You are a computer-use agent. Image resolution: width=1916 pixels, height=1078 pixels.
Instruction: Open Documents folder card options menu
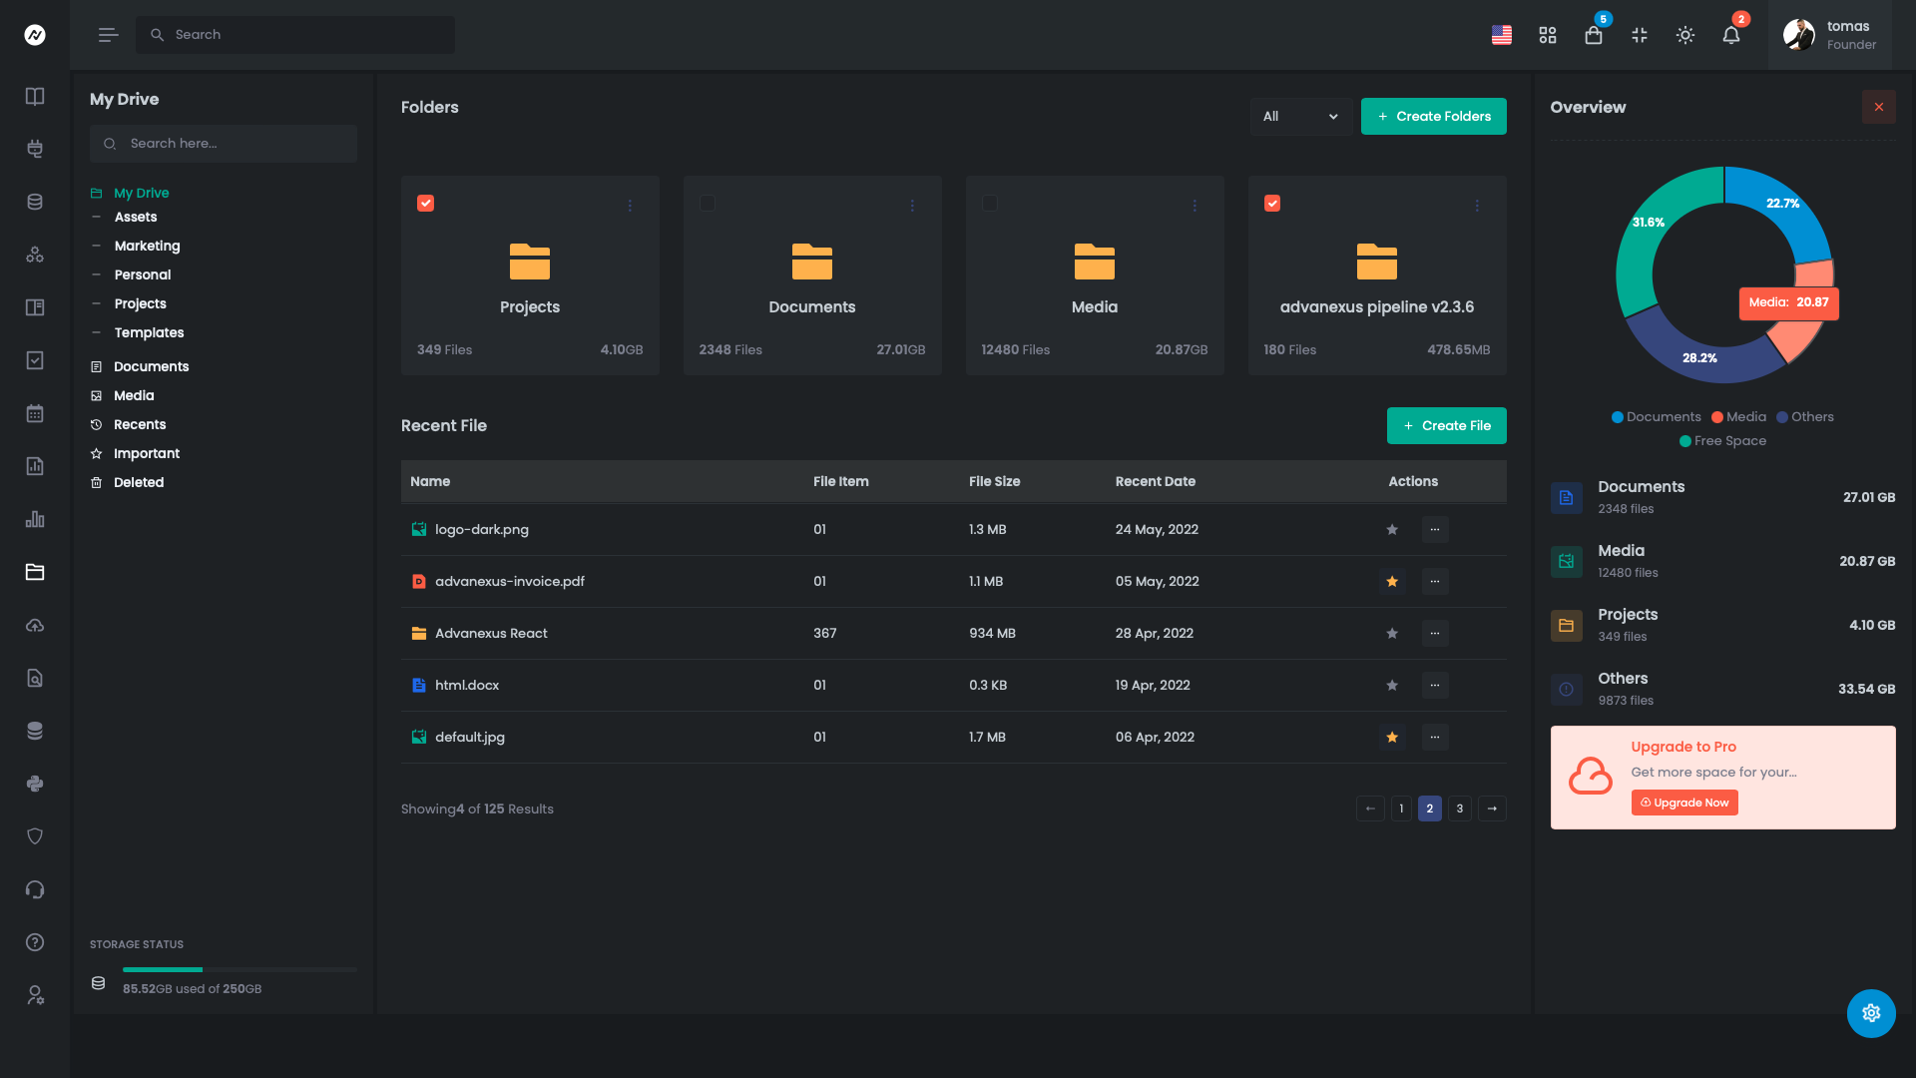(x=912, y=206)
